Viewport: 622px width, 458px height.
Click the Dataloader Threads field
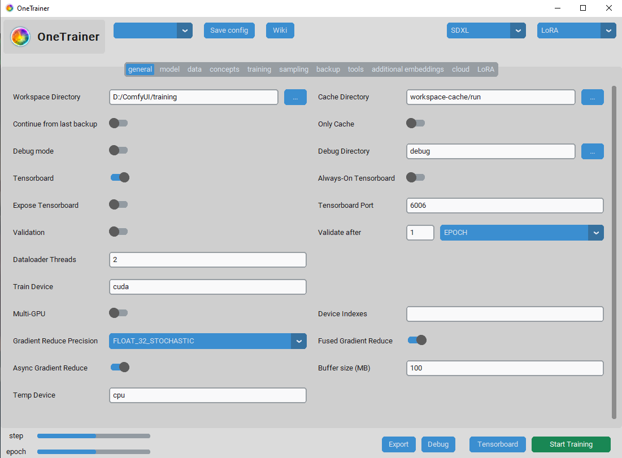pos(208,260)
